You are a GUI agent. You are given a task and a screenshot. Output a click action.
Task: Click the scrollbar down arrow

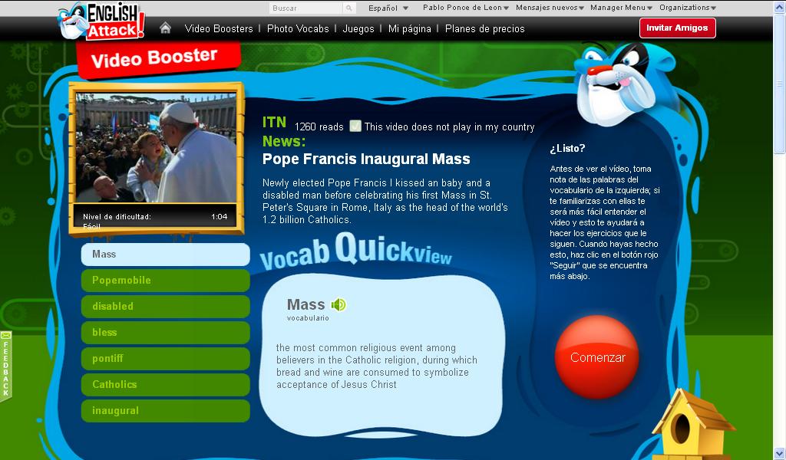pyautogui.click(x=780, y=455)
